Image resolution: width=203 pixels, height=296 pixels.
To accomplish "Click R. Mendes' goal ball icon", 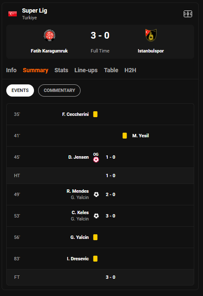I will pos(96,194).
